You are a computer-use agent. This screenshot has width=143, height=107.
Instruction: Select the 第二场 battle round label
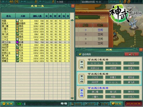pyautogui.click(x=82, y=79)
